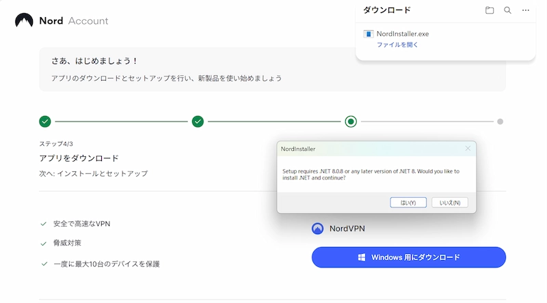Click Windows 用にダウンロード button

pos(408,257)
